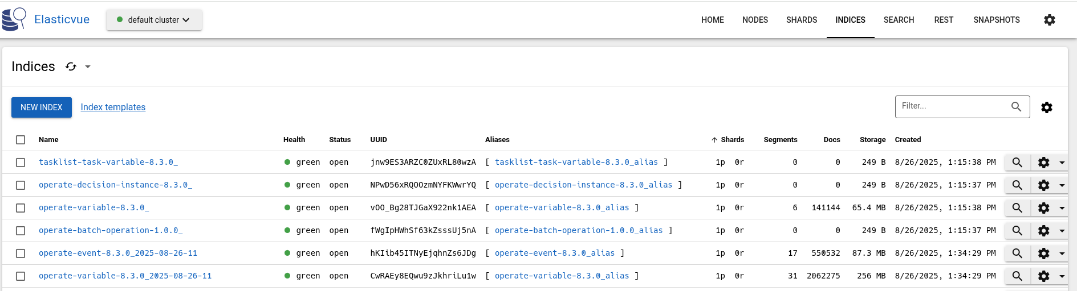
Task: Go to the HOME tab
Action: [713, 20]
